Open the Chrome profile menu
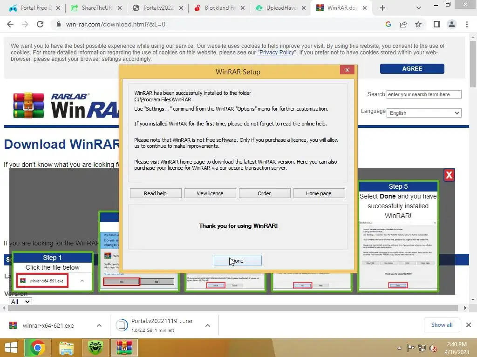Viewport: 477px width, 357px height. 452,24
